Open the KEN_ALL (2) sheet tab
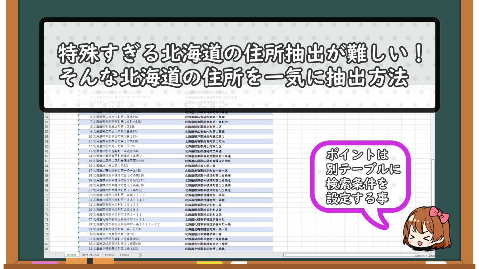 pos(90,255)
